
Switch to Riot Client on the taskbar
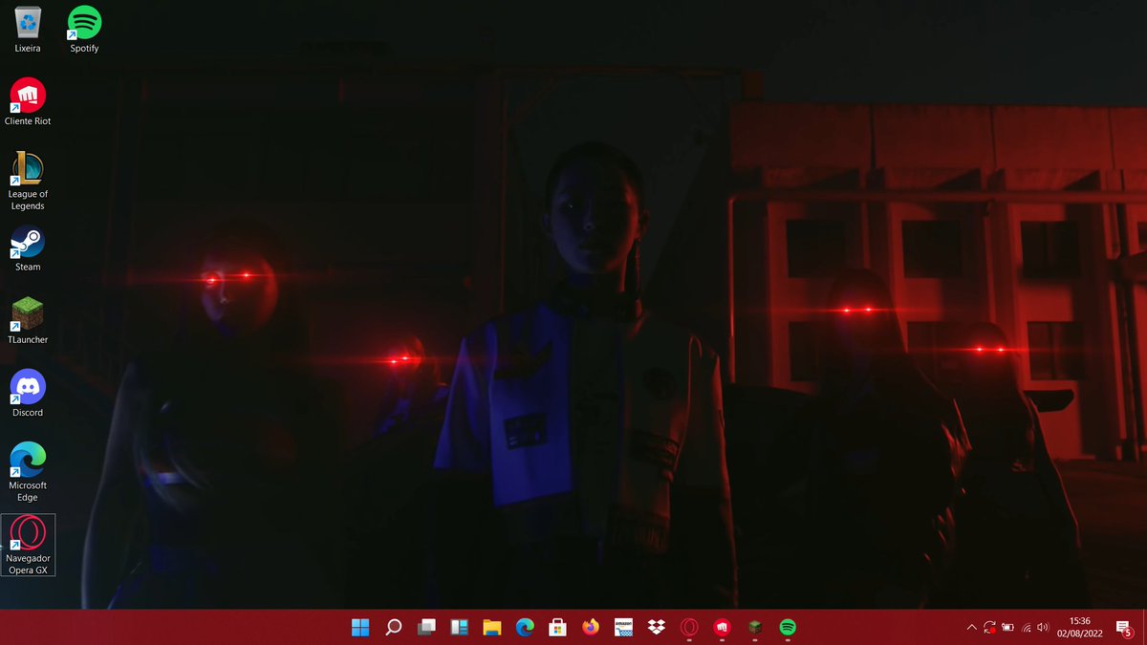722,628
